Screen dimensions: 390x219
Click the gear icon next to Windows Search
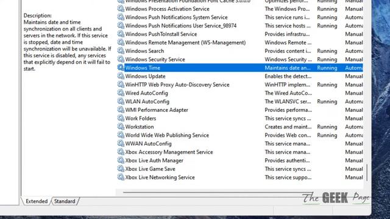(x=121, y=51)
